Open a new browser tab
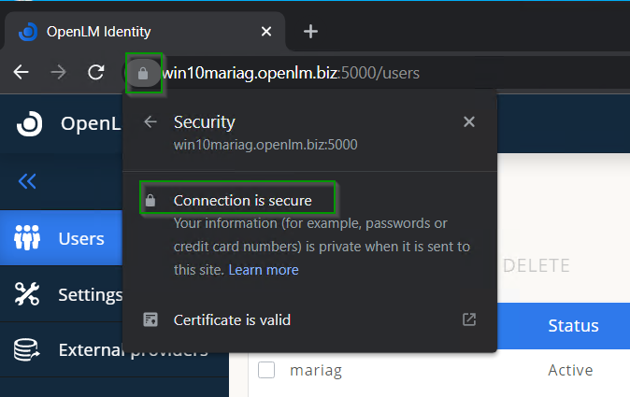Image resolution: width=630 pixels, height=397 pixels. tap(311, 32)
